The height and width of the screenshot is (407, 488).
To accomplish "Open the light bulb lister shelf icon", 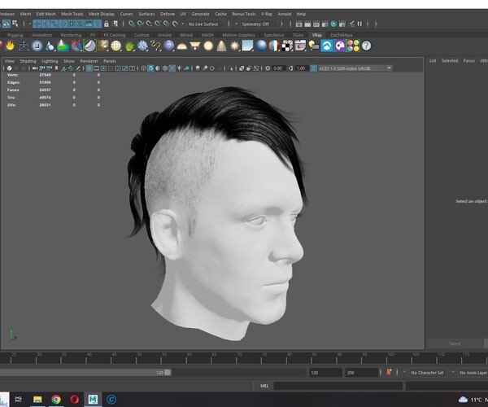I will 314,46.
